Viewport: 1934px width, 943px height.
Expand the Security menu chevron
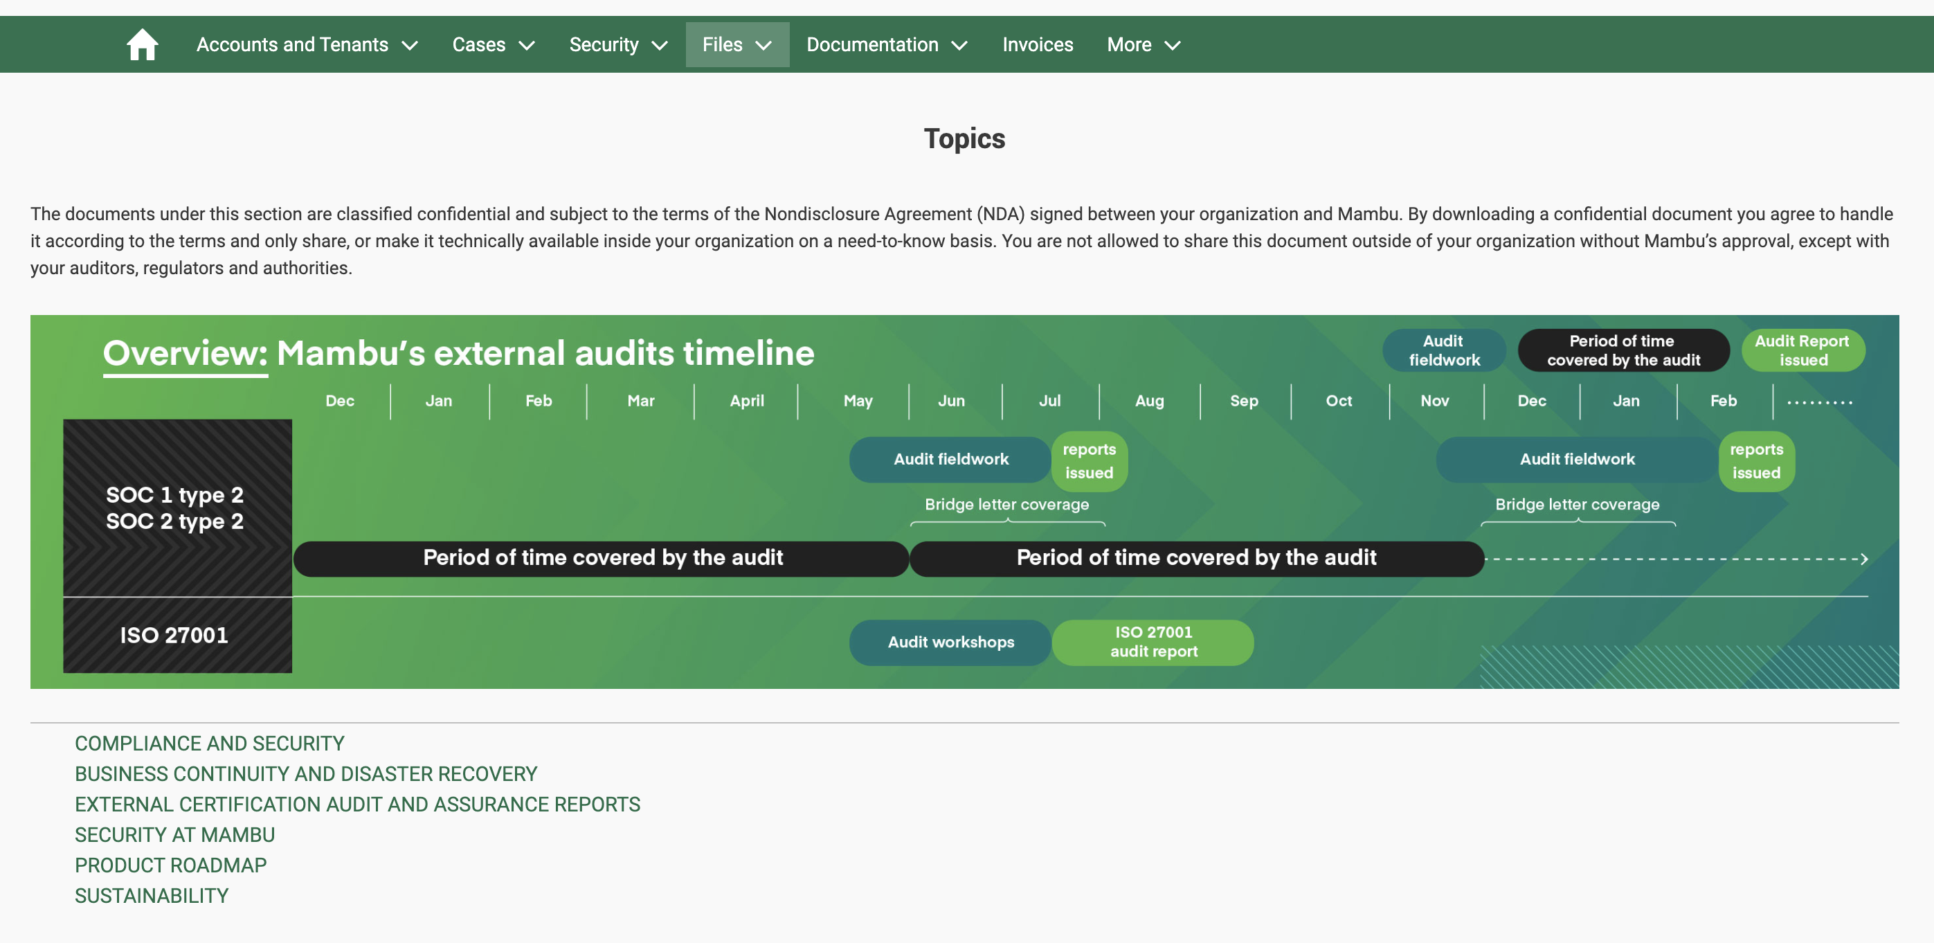tap(659, 46)
